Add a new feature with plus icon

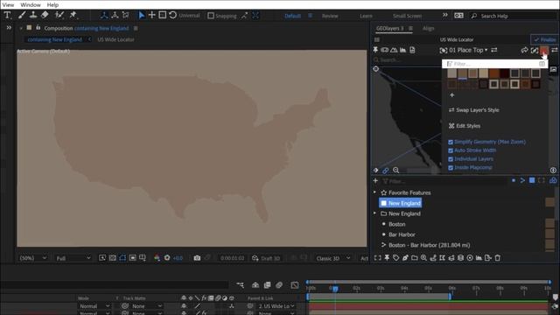pyautogui.click(x=375, y=181)
